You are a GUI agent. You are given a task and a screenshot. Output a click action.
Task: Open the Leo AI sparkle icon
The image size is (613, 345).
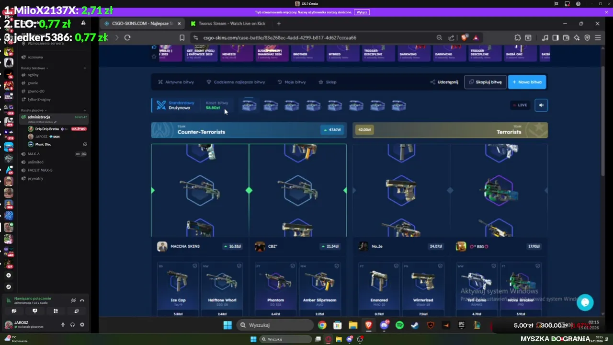click(577, 37)
